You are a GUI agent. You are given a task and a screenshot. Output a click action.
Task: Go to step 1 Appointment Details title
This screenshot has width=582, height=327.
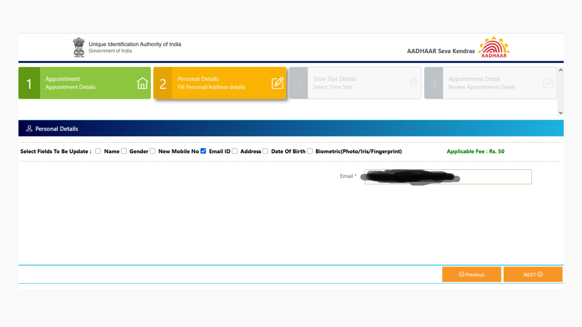click(x=63, y=79)
